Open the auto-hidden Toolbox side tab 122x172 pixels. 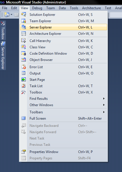tap(3, 30)
